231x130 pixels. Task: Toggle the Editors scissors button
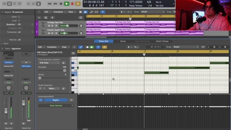click(x=39, y=4)
